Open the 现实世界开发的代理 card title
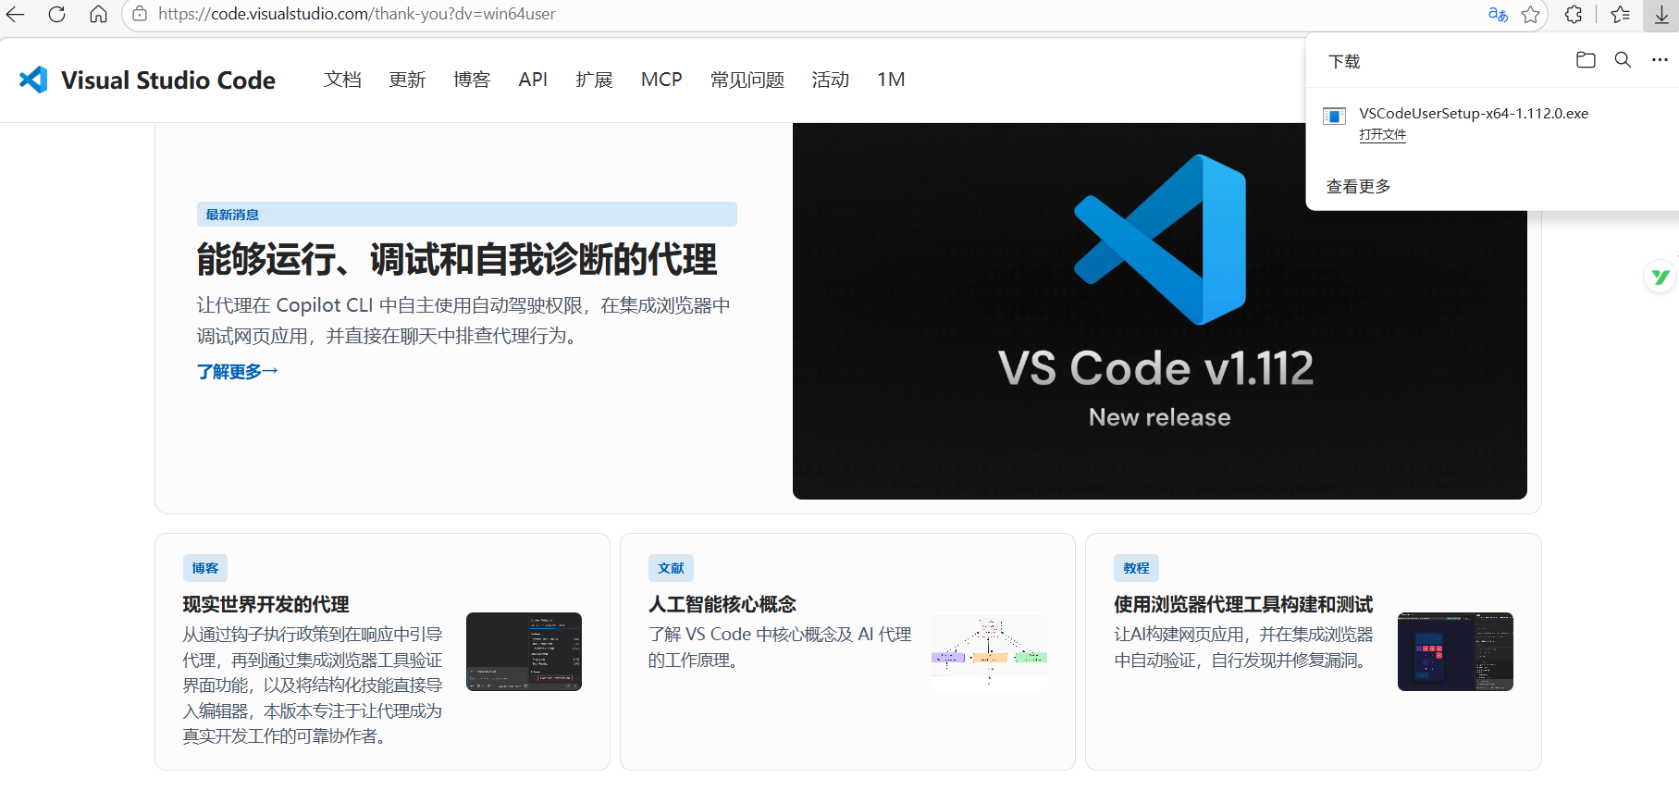Screen dimensions: 1679x803 click(x=265, y=604)
